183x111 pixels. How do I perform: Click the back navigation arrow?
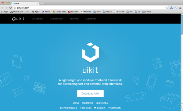pos(2,8)
